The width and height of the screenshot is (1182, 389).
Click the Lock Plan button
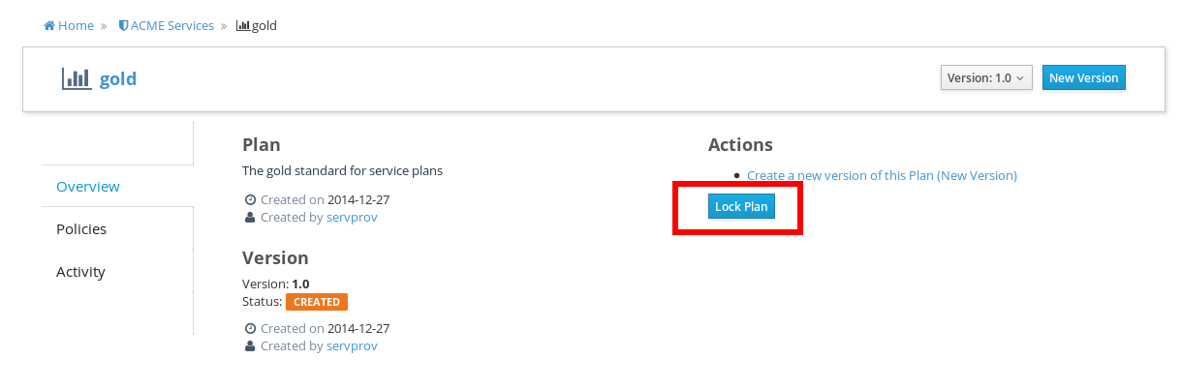click(x=741, y=206)
